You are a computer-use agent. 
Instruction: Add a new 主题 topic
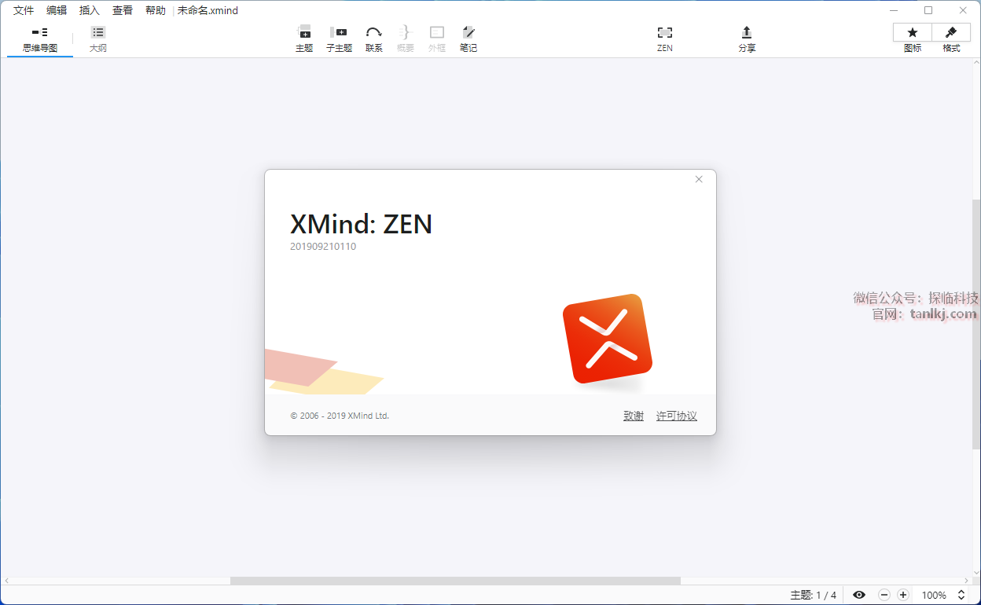(304, 39)
